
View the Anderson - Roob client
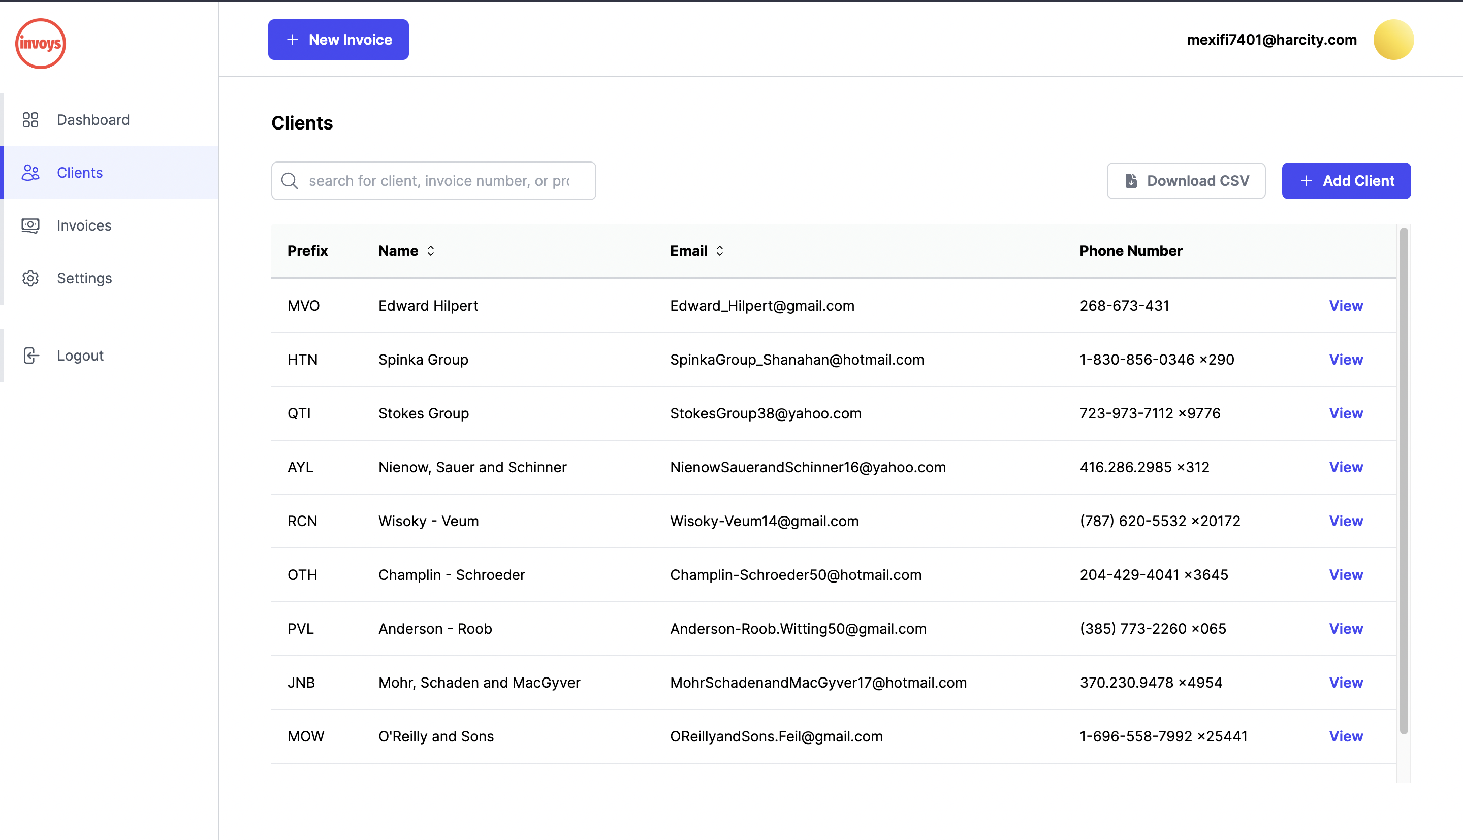[1346, 629]
